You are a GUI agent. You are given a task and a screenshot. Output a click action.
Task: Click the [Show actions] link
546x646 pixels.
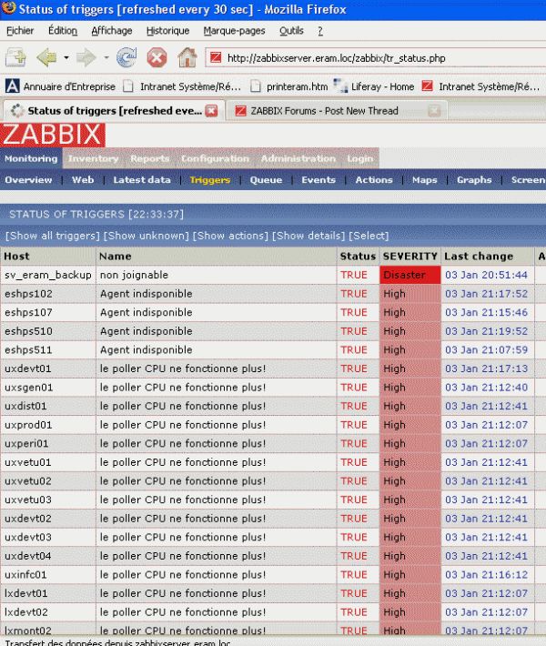pyautogui.click(x=231, y=236)
